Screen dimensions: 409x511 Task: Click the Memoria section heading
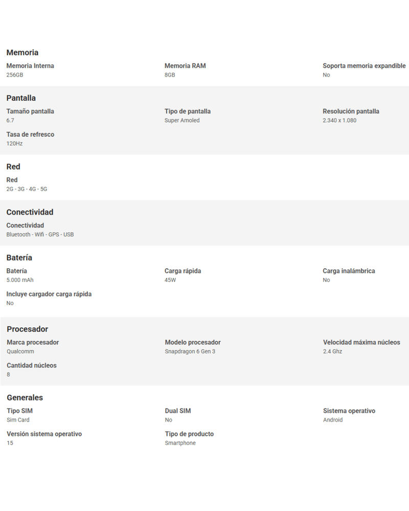coord(22,53)
